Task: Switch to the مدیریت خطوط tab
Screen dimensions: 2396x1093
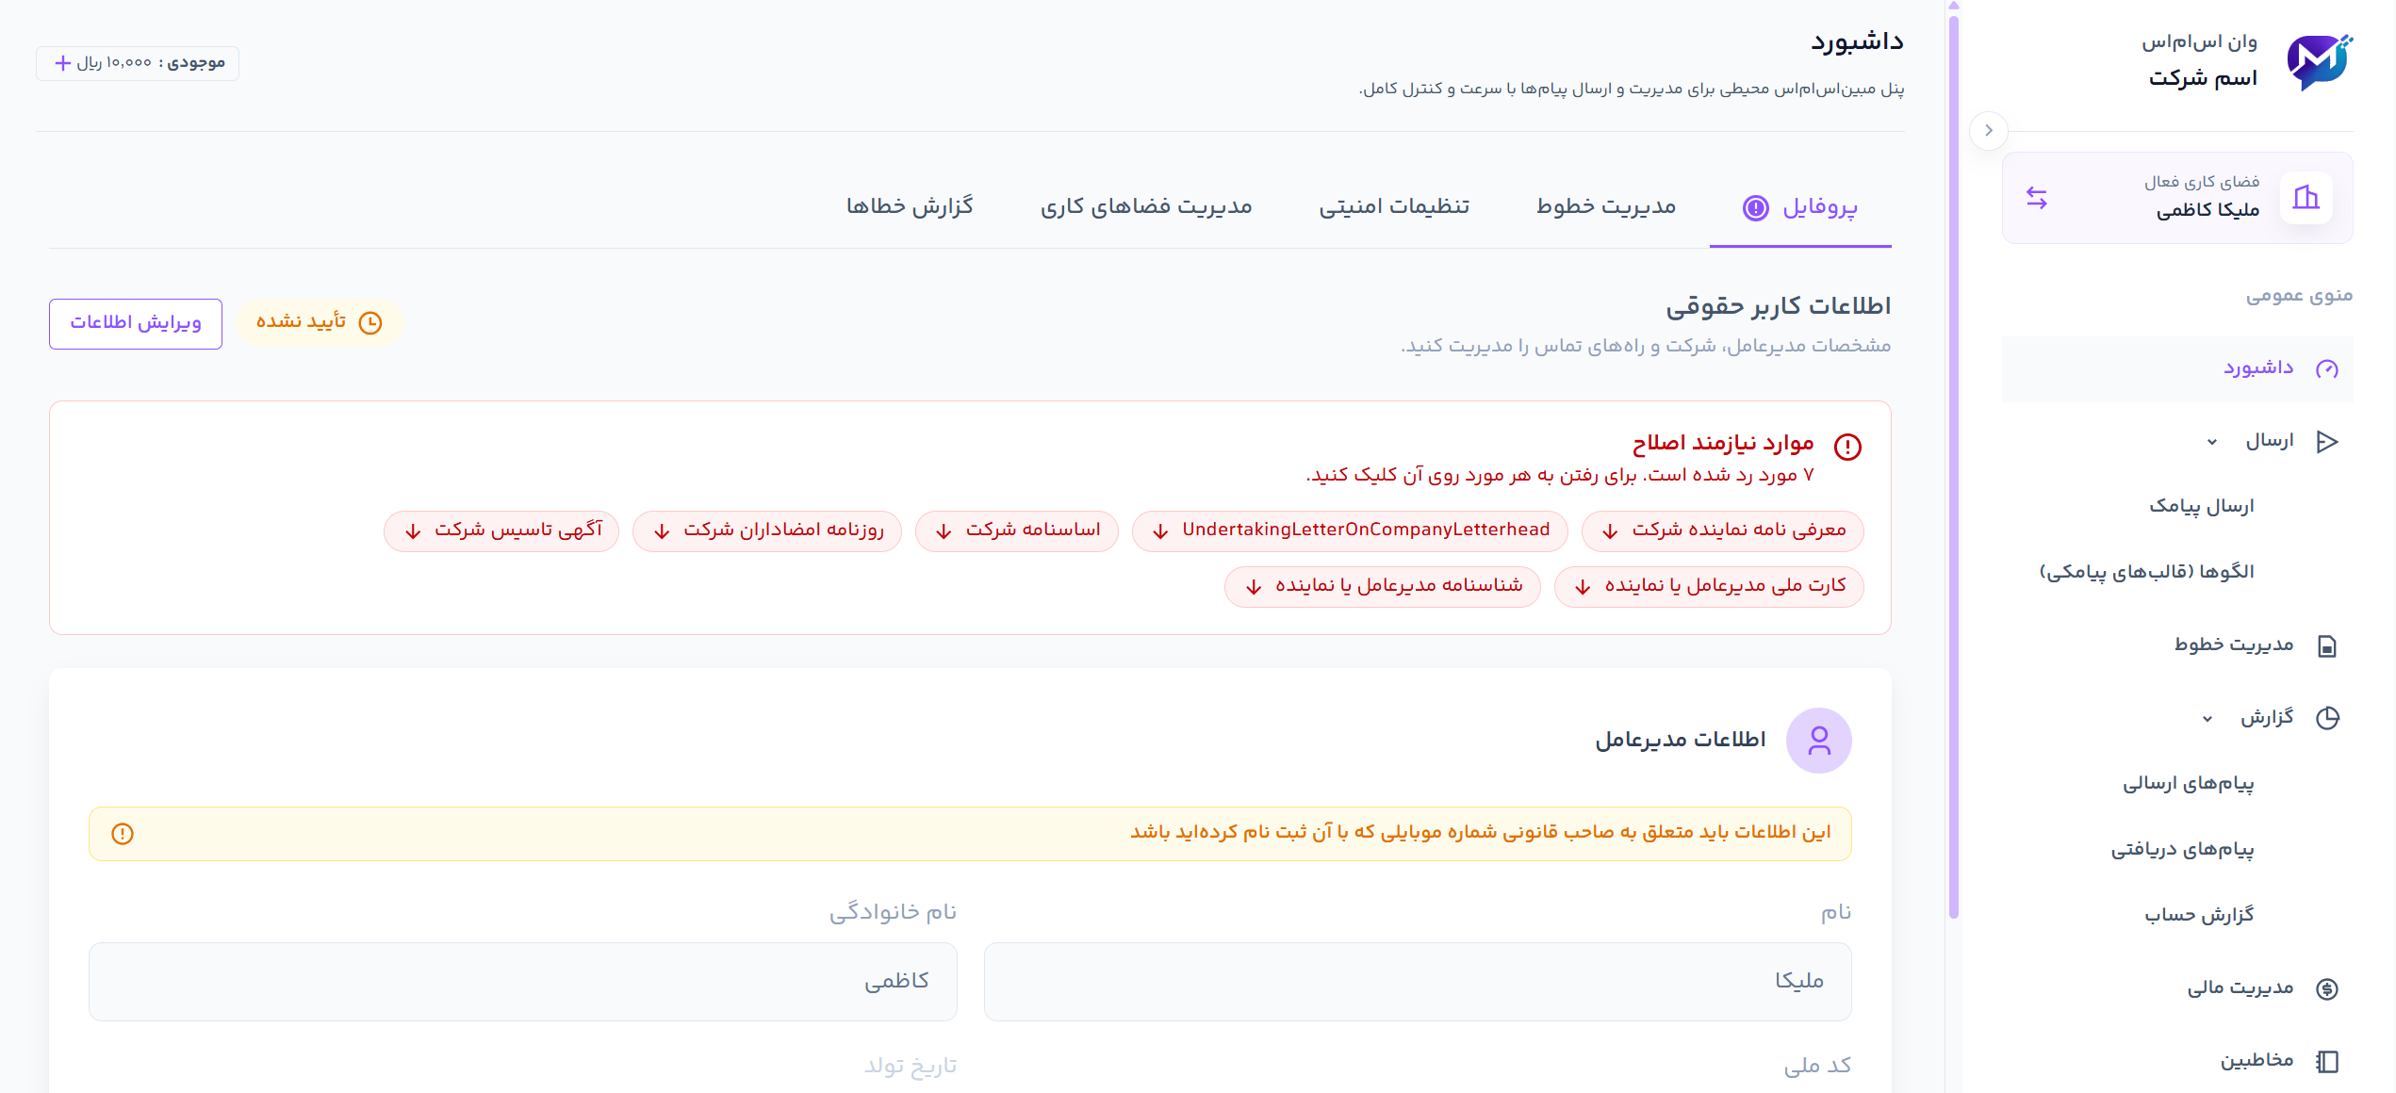Action: click(x=1606, y=206)
